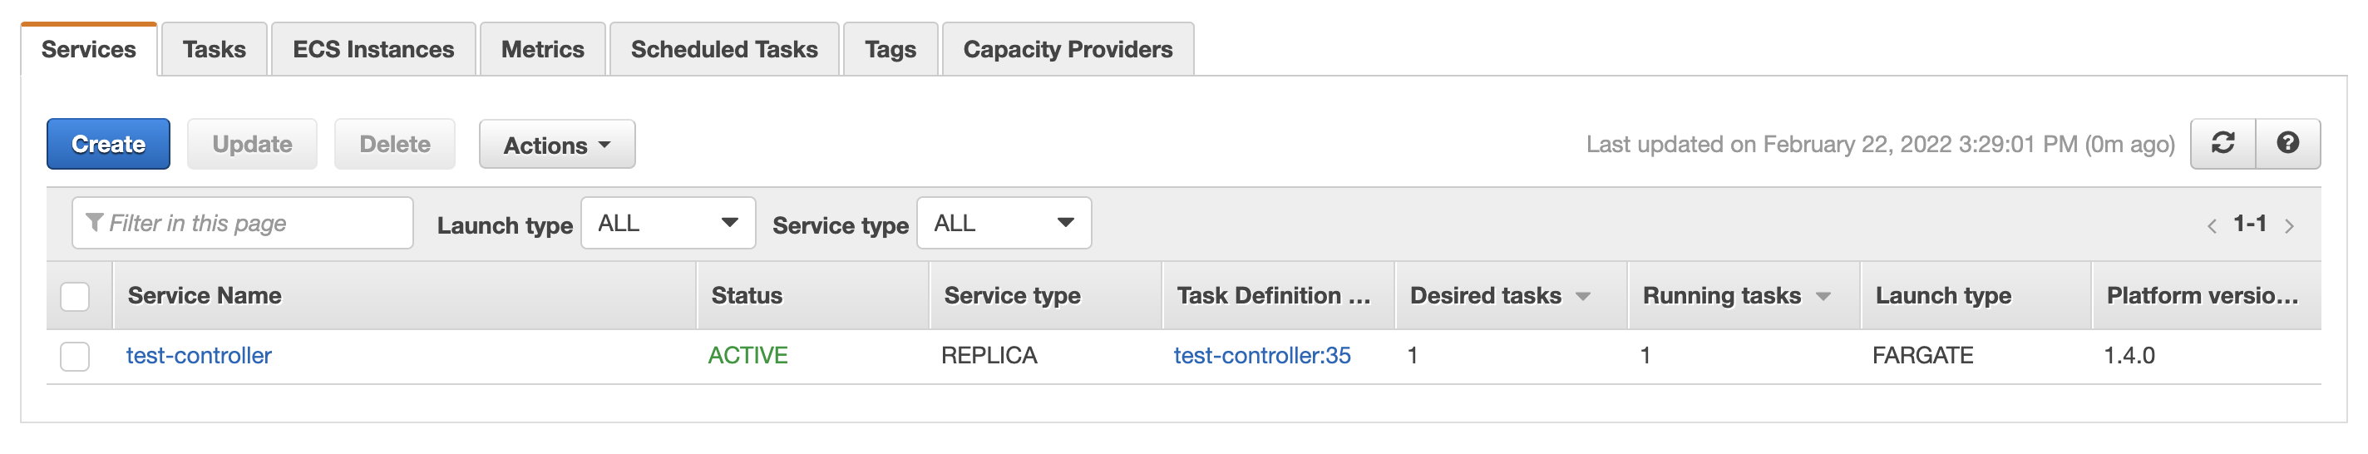Open the test-controller service link

199,356
